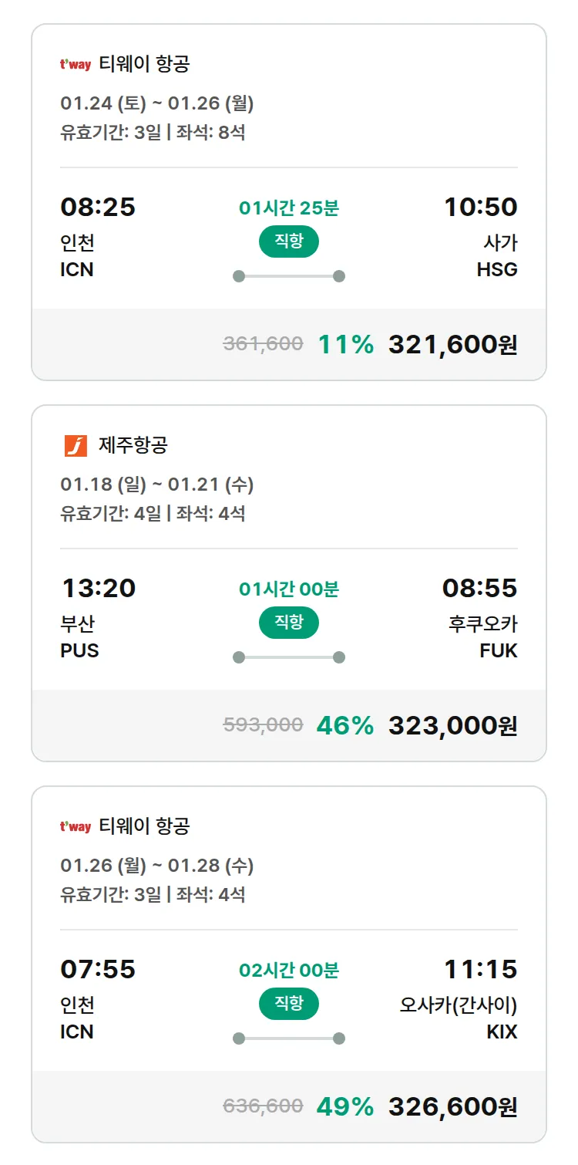Click the 직항 badge on ICN-HSG flight
Viewport: 578px width, 1165px height.
pos(288,241)
